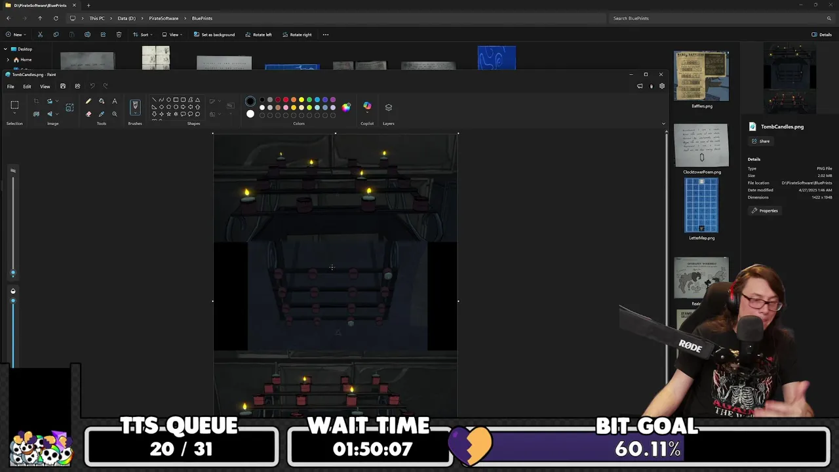Image resolution: width=839 pixels, height=472 pixels.
Task: Click the Save icon in Paint toolbar
Action: 63,86
